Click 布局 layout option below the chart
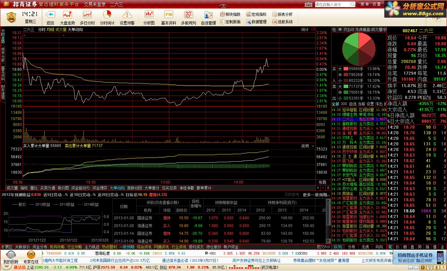Screen dimensions: 447x271 tap(322, 182)
